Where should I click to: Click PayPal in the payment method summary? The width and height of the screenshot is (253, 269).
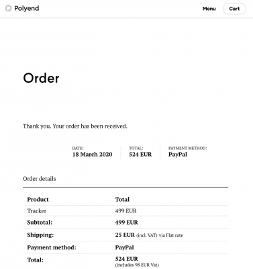178,155
